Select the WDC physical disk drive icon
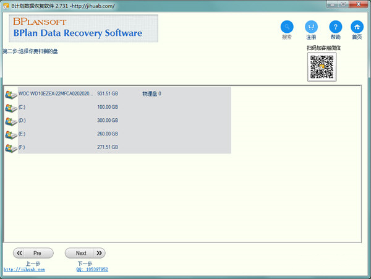 point(11,94)
